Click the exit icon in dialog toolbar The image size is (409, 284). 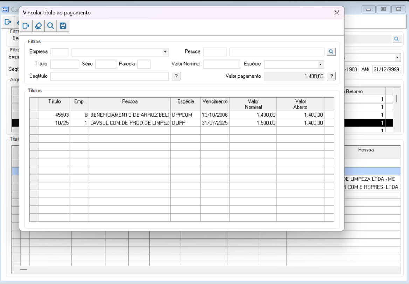26,26
